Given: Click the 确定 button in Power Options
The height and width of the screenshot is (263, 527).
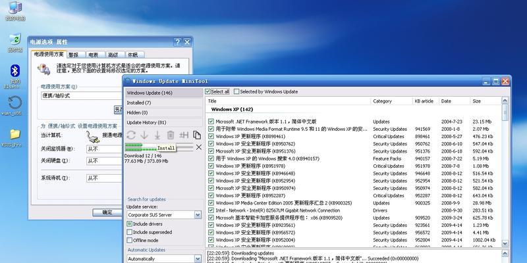Looking at the screenshot, I should [x=107, y=212].
